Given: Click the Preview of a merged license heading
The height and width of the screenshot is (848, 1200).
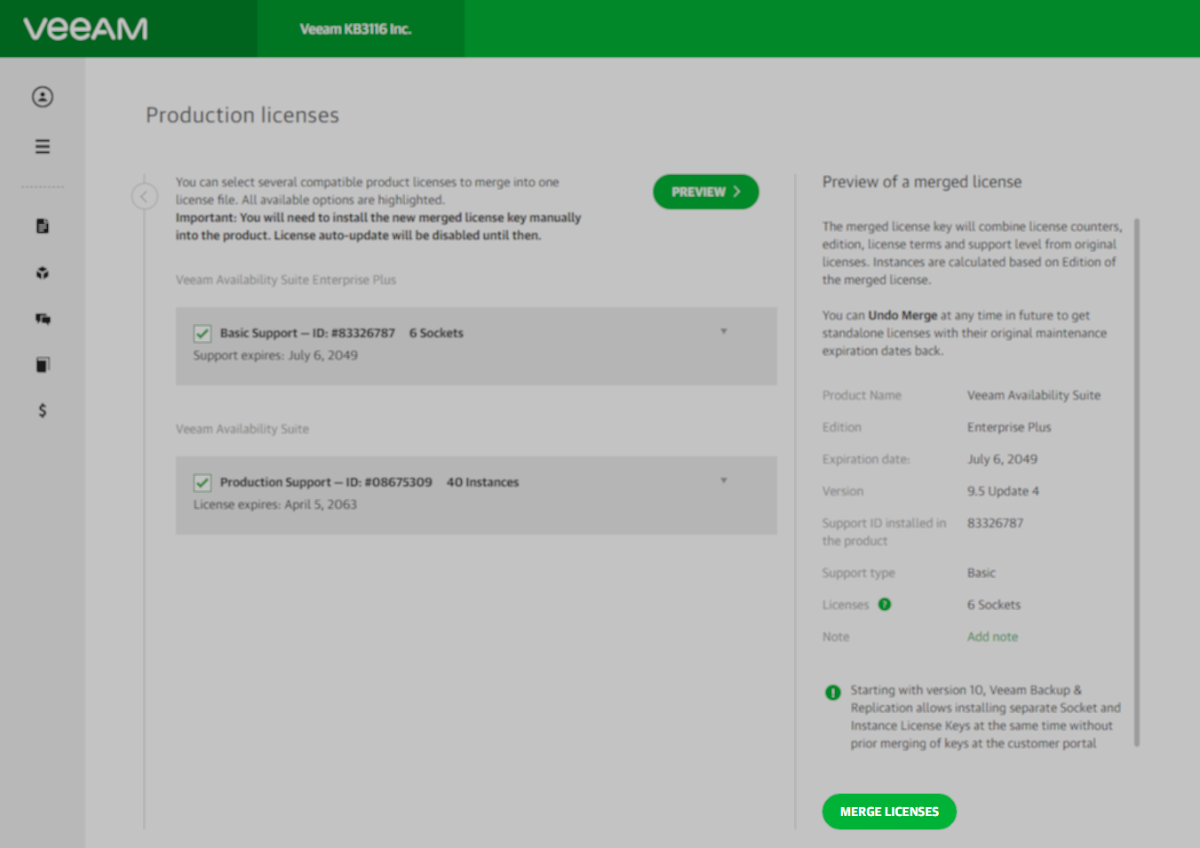Looking at the screenshot, I should [922, 182].
